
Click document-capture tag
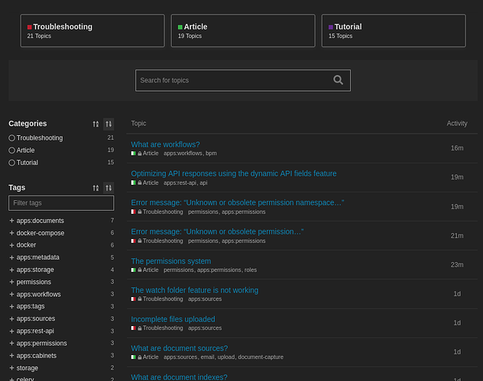click(x=261, y=357)
